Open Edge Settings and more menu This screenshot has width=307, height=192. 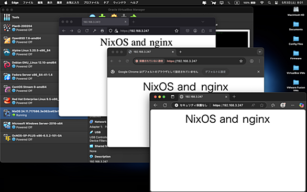[292, 105]
